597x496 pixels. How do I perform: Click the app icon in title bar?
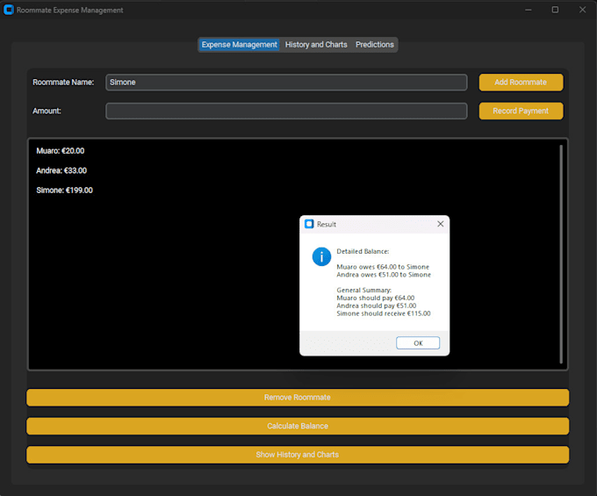(x=9, y=10)
